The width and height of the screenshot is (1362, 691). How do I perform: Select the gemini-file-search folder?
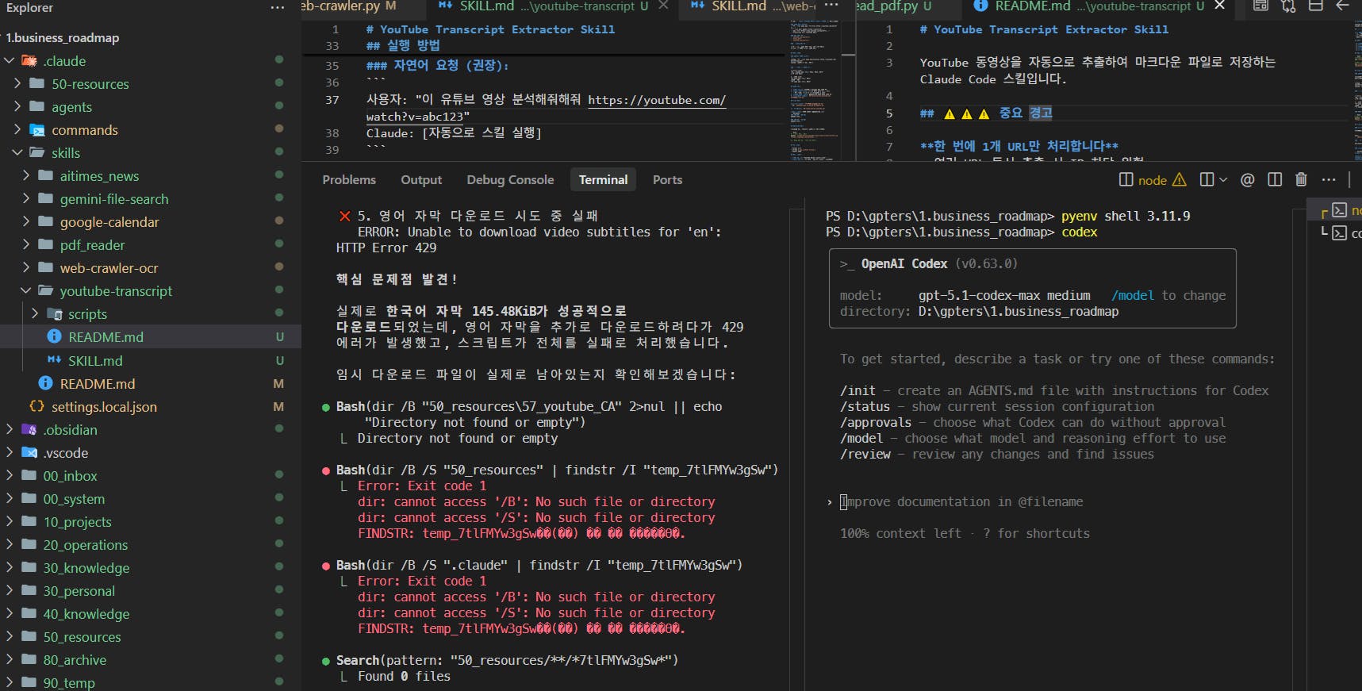point(151,199)
